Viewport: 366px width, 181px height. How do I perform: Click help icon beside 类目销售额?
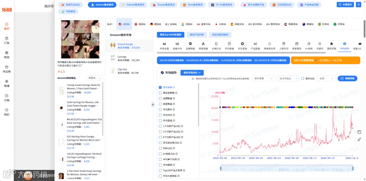(177, 93)
